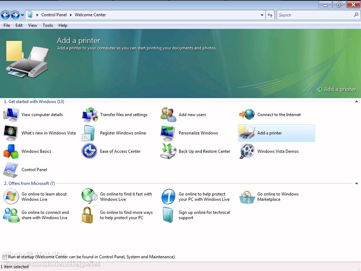Open the Edit menu
This screenshot has width=361, height=271.
pos(19,25)
